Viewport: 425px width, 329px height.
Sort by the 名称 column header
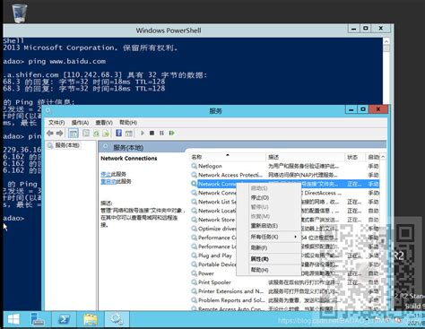(x=228, y=157)
